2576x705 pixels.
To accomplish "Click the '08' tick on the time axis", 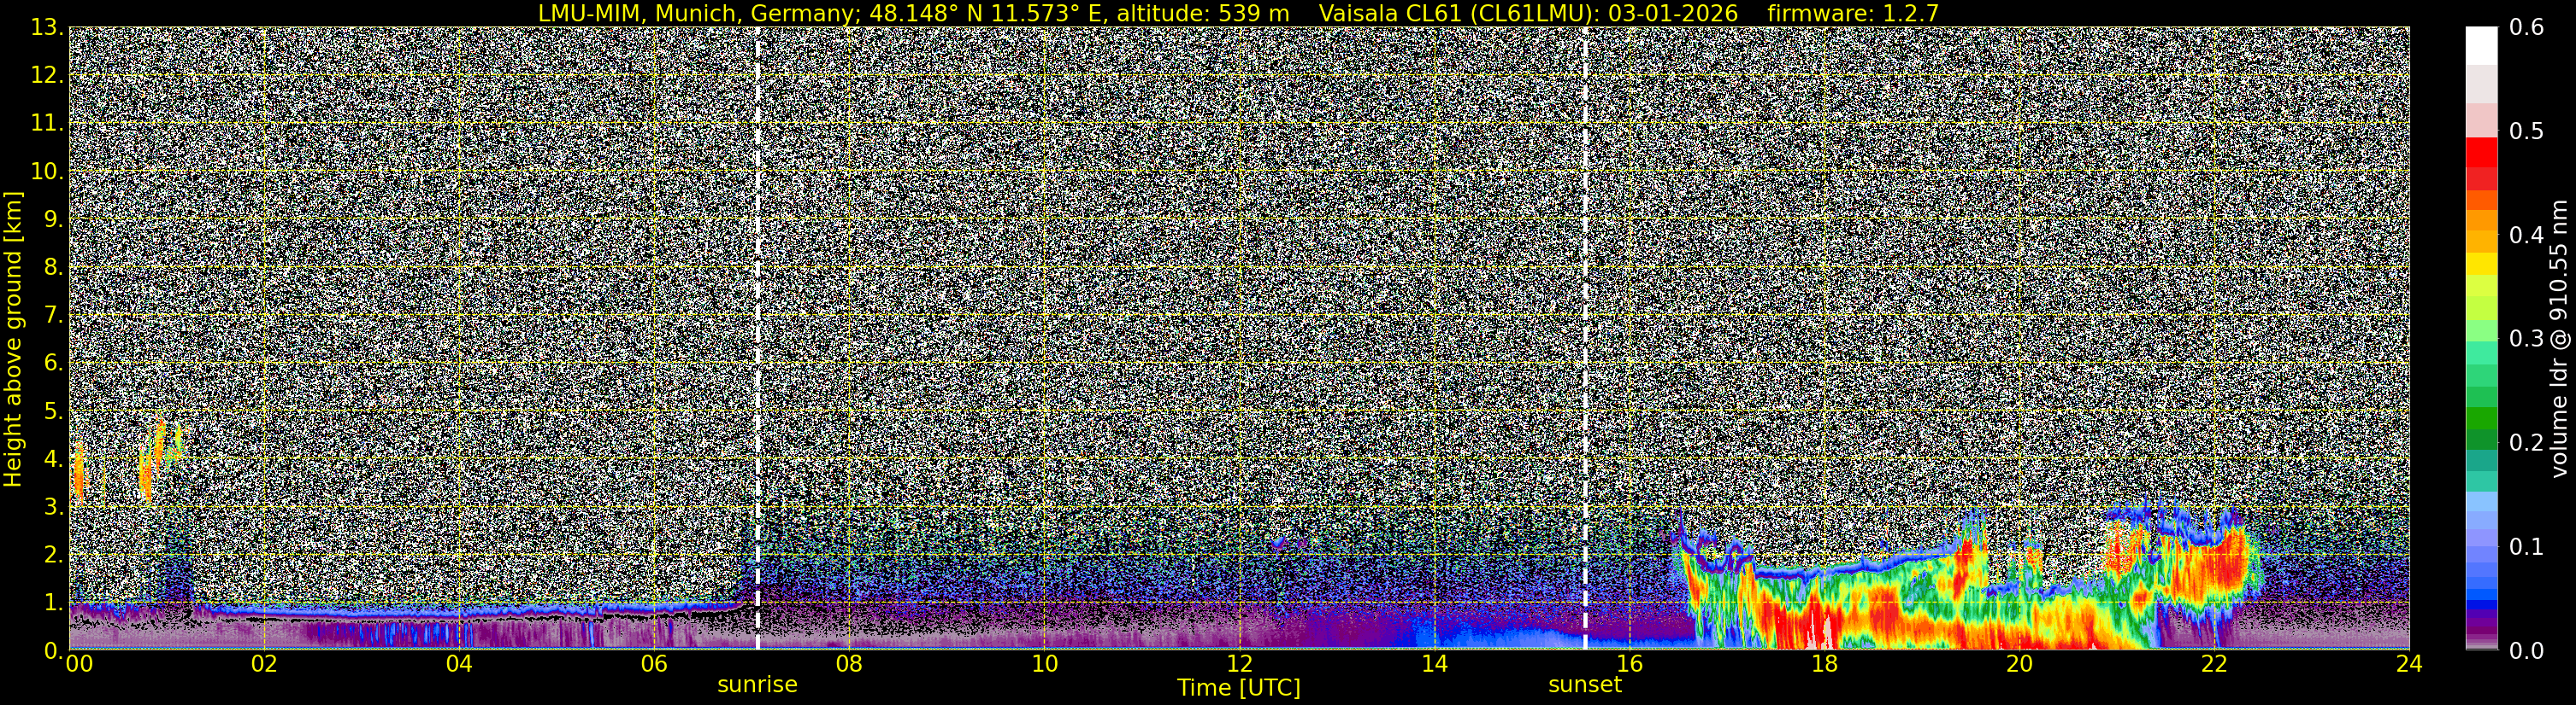I will [849, 664].
